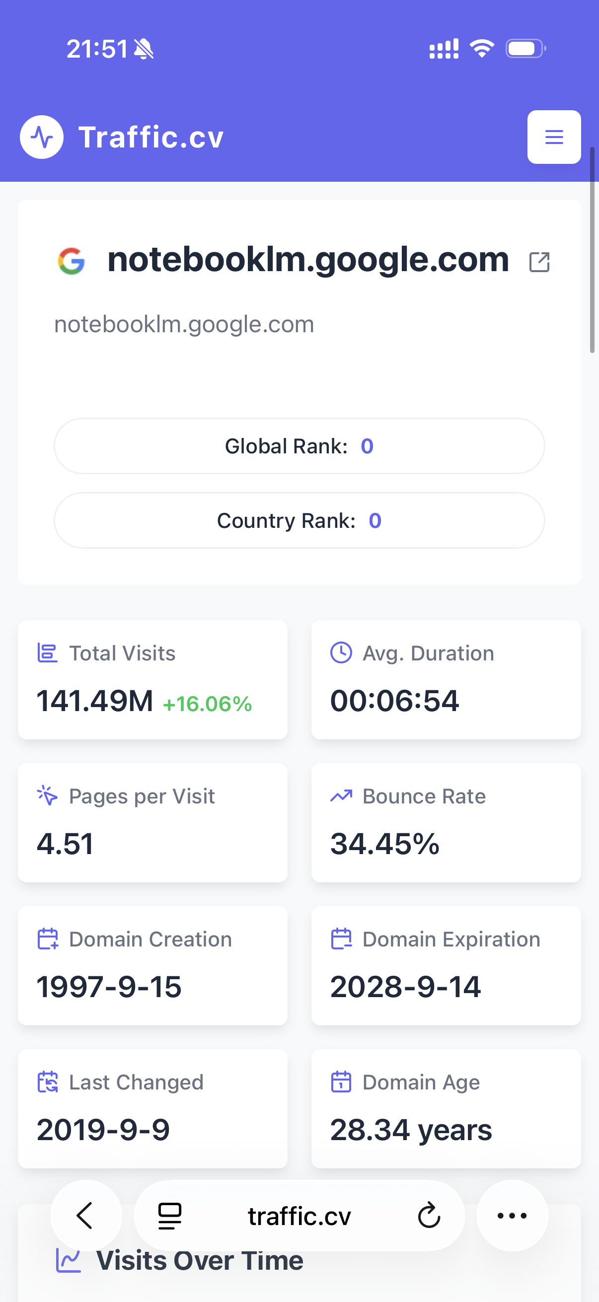599x1302 pixels.
Task: Tap the Last Changed calendar icon
Action: 48,1082
